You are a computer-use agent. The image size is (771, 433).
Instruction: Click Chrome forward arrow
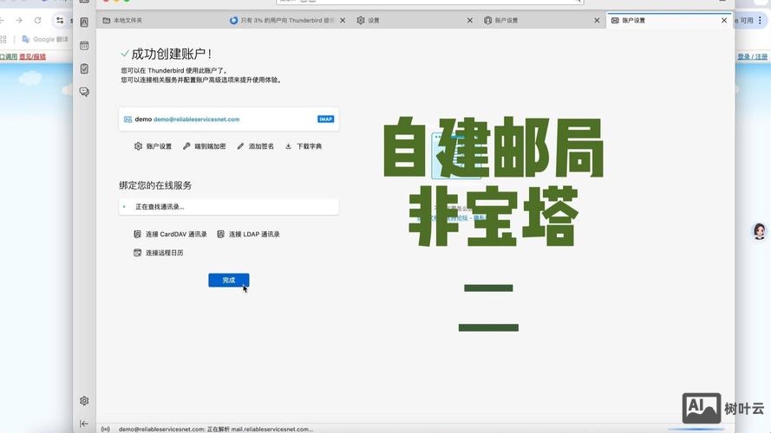pos(19,20)
